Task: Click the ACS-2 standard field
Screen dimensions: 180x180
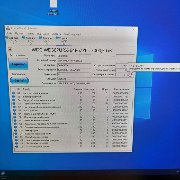Action: click(x=95, y=79)
